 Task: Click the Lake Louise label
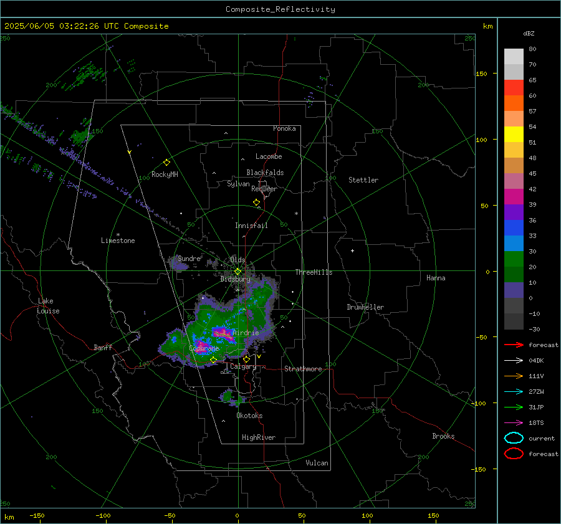48,306
